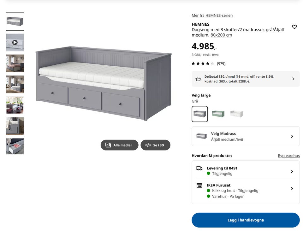
Task: Open Velg Madrass mattress selector
Action: tap(246, 136)
